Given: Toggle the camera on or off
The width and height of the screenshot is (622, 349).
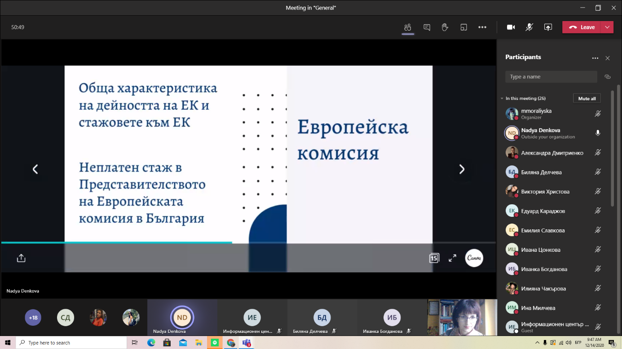Looking at the screenshot, I should pyautogui.click(x=511, y=27).
